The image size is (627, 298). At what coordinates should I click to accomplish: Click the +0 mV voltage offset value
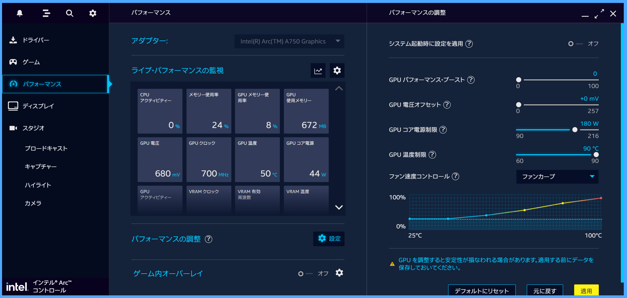(589, 99)
